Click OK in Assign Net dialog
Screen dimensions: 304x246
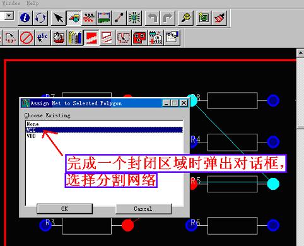pos(64,209)
